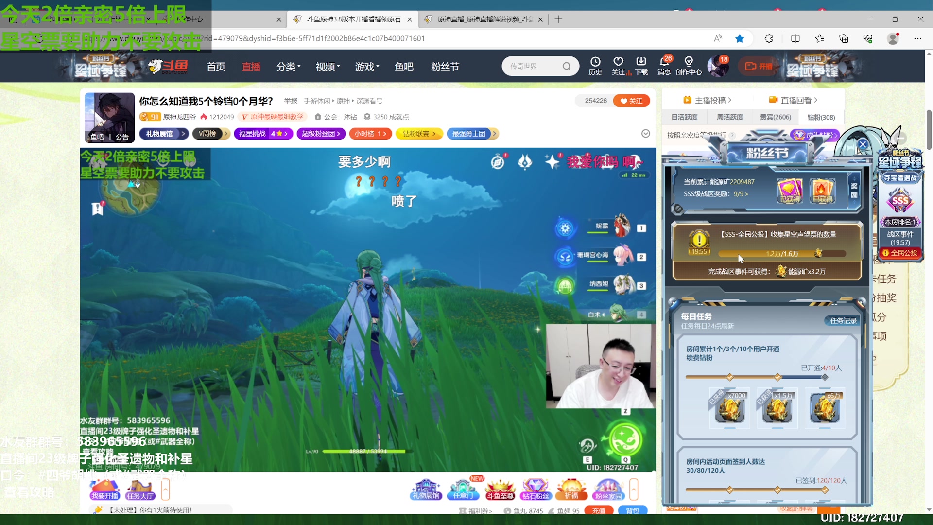The image size is (933, 525).
Task: Expand the 奖励 rewards side tab
Action: 854,190
